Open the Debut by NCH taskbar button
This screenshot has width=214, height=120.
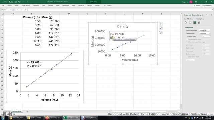click(x=89, y=118)
